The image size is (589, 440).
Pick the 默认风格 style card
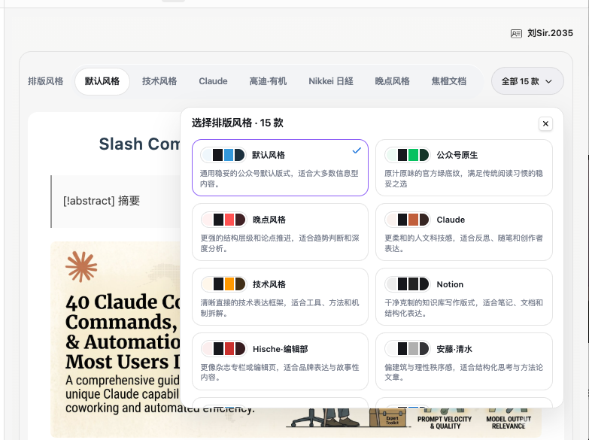point(281,168)
